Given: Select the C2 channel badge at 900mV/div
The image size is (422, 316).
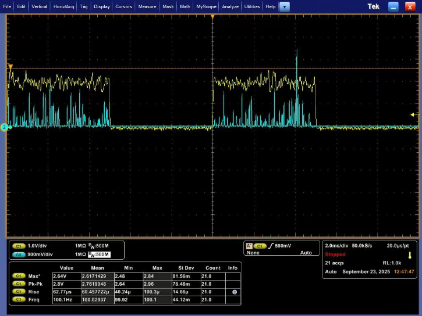Looking at the screenshot, I should pyautogui.click(x=19, y=254).
